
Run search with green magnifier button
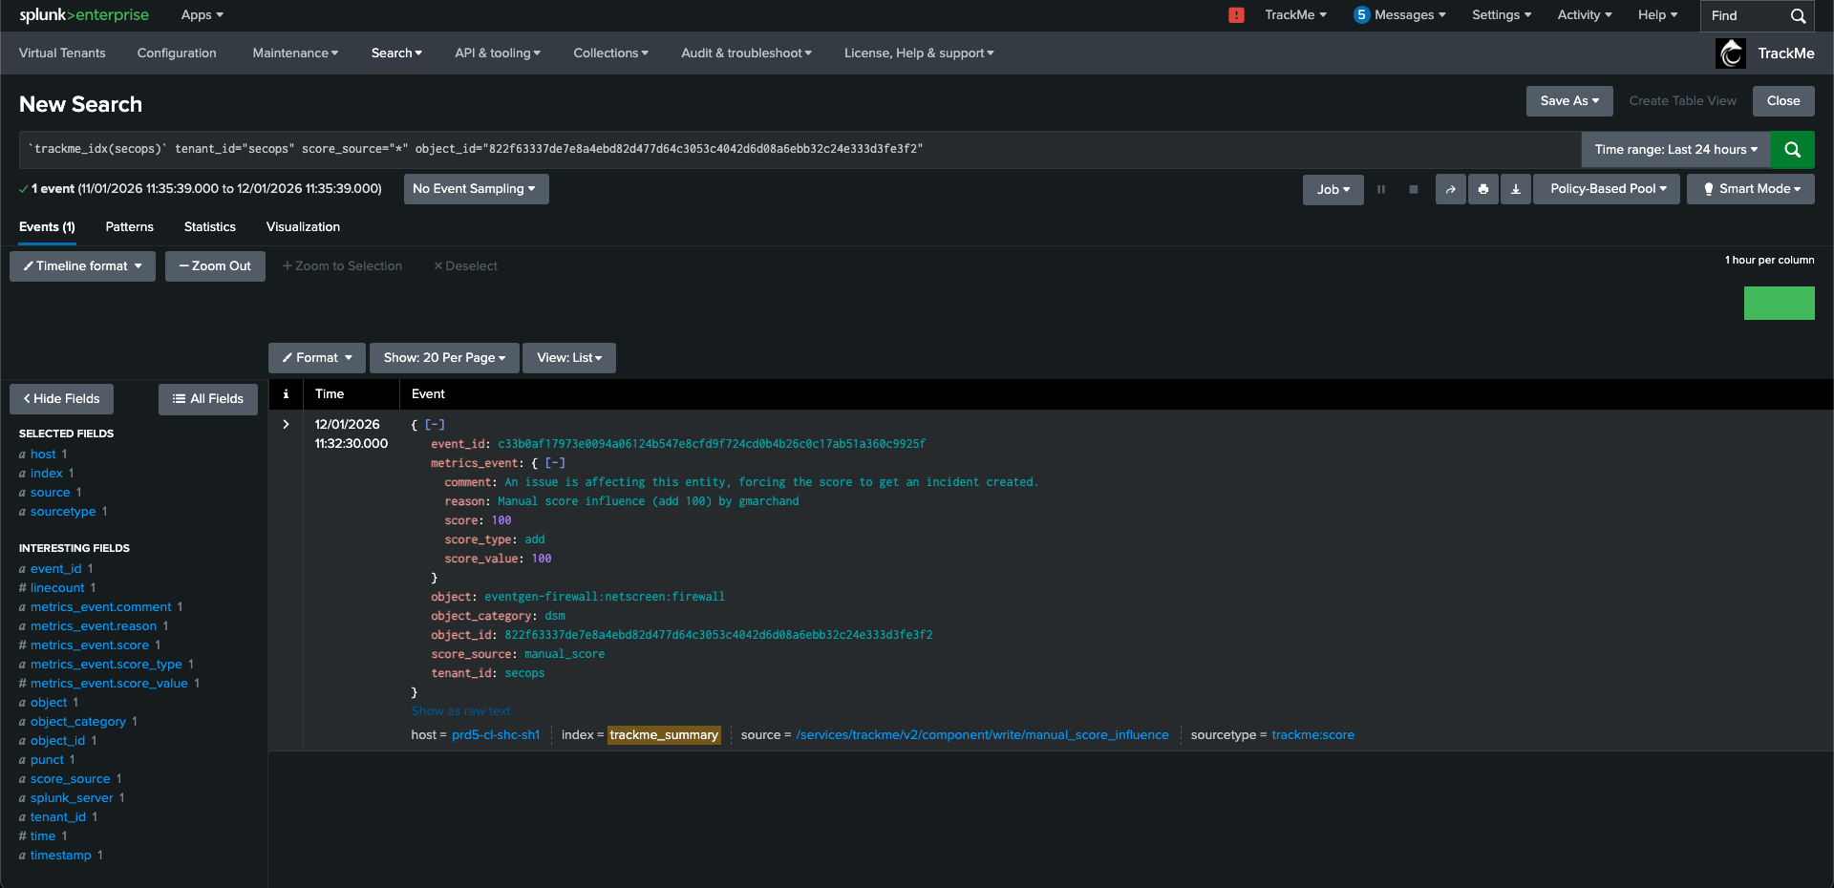click(x=1792, y=150)
